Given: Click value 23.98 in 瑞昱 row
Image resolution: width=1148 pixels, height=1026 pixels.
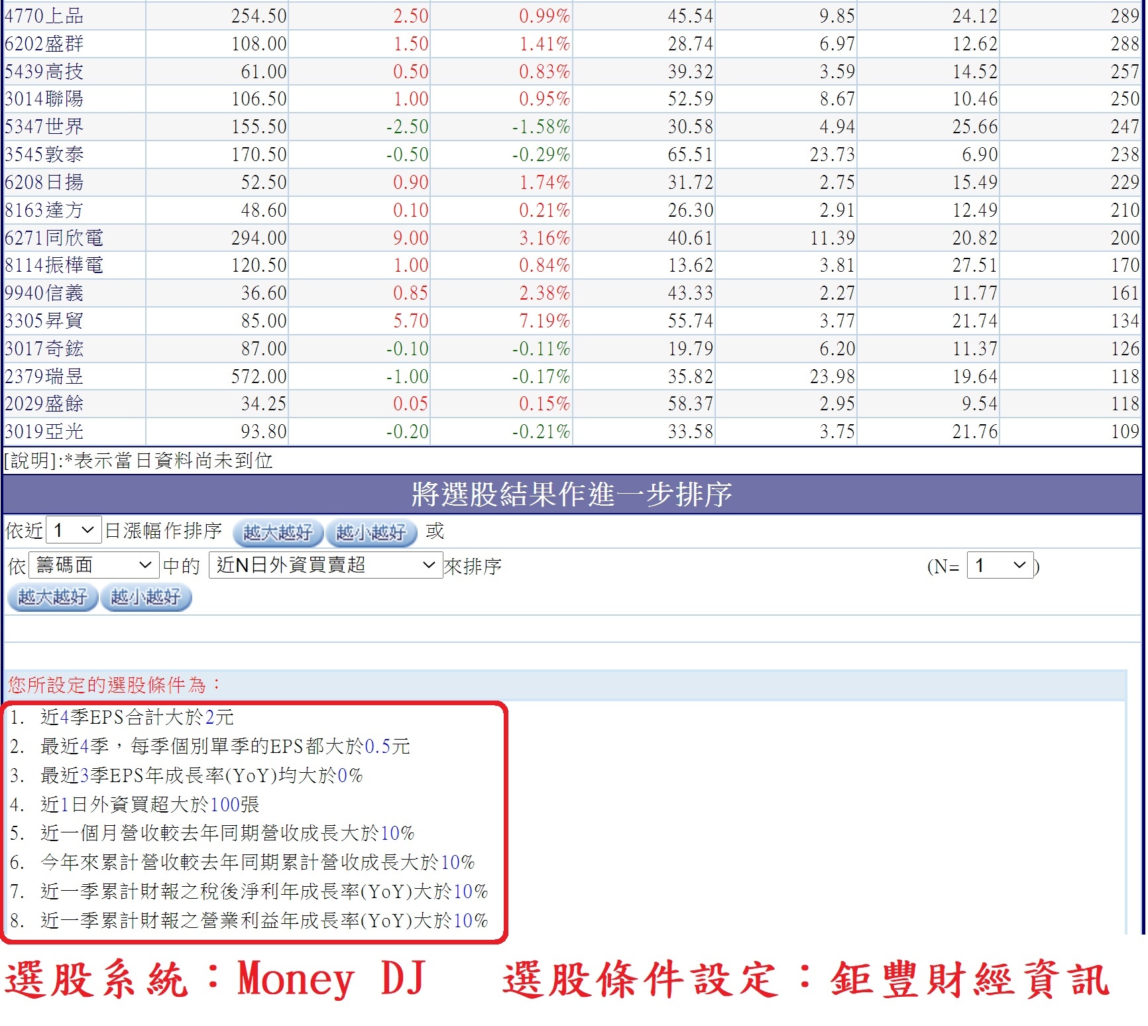Looking at the screenshot, I should 832,376.
